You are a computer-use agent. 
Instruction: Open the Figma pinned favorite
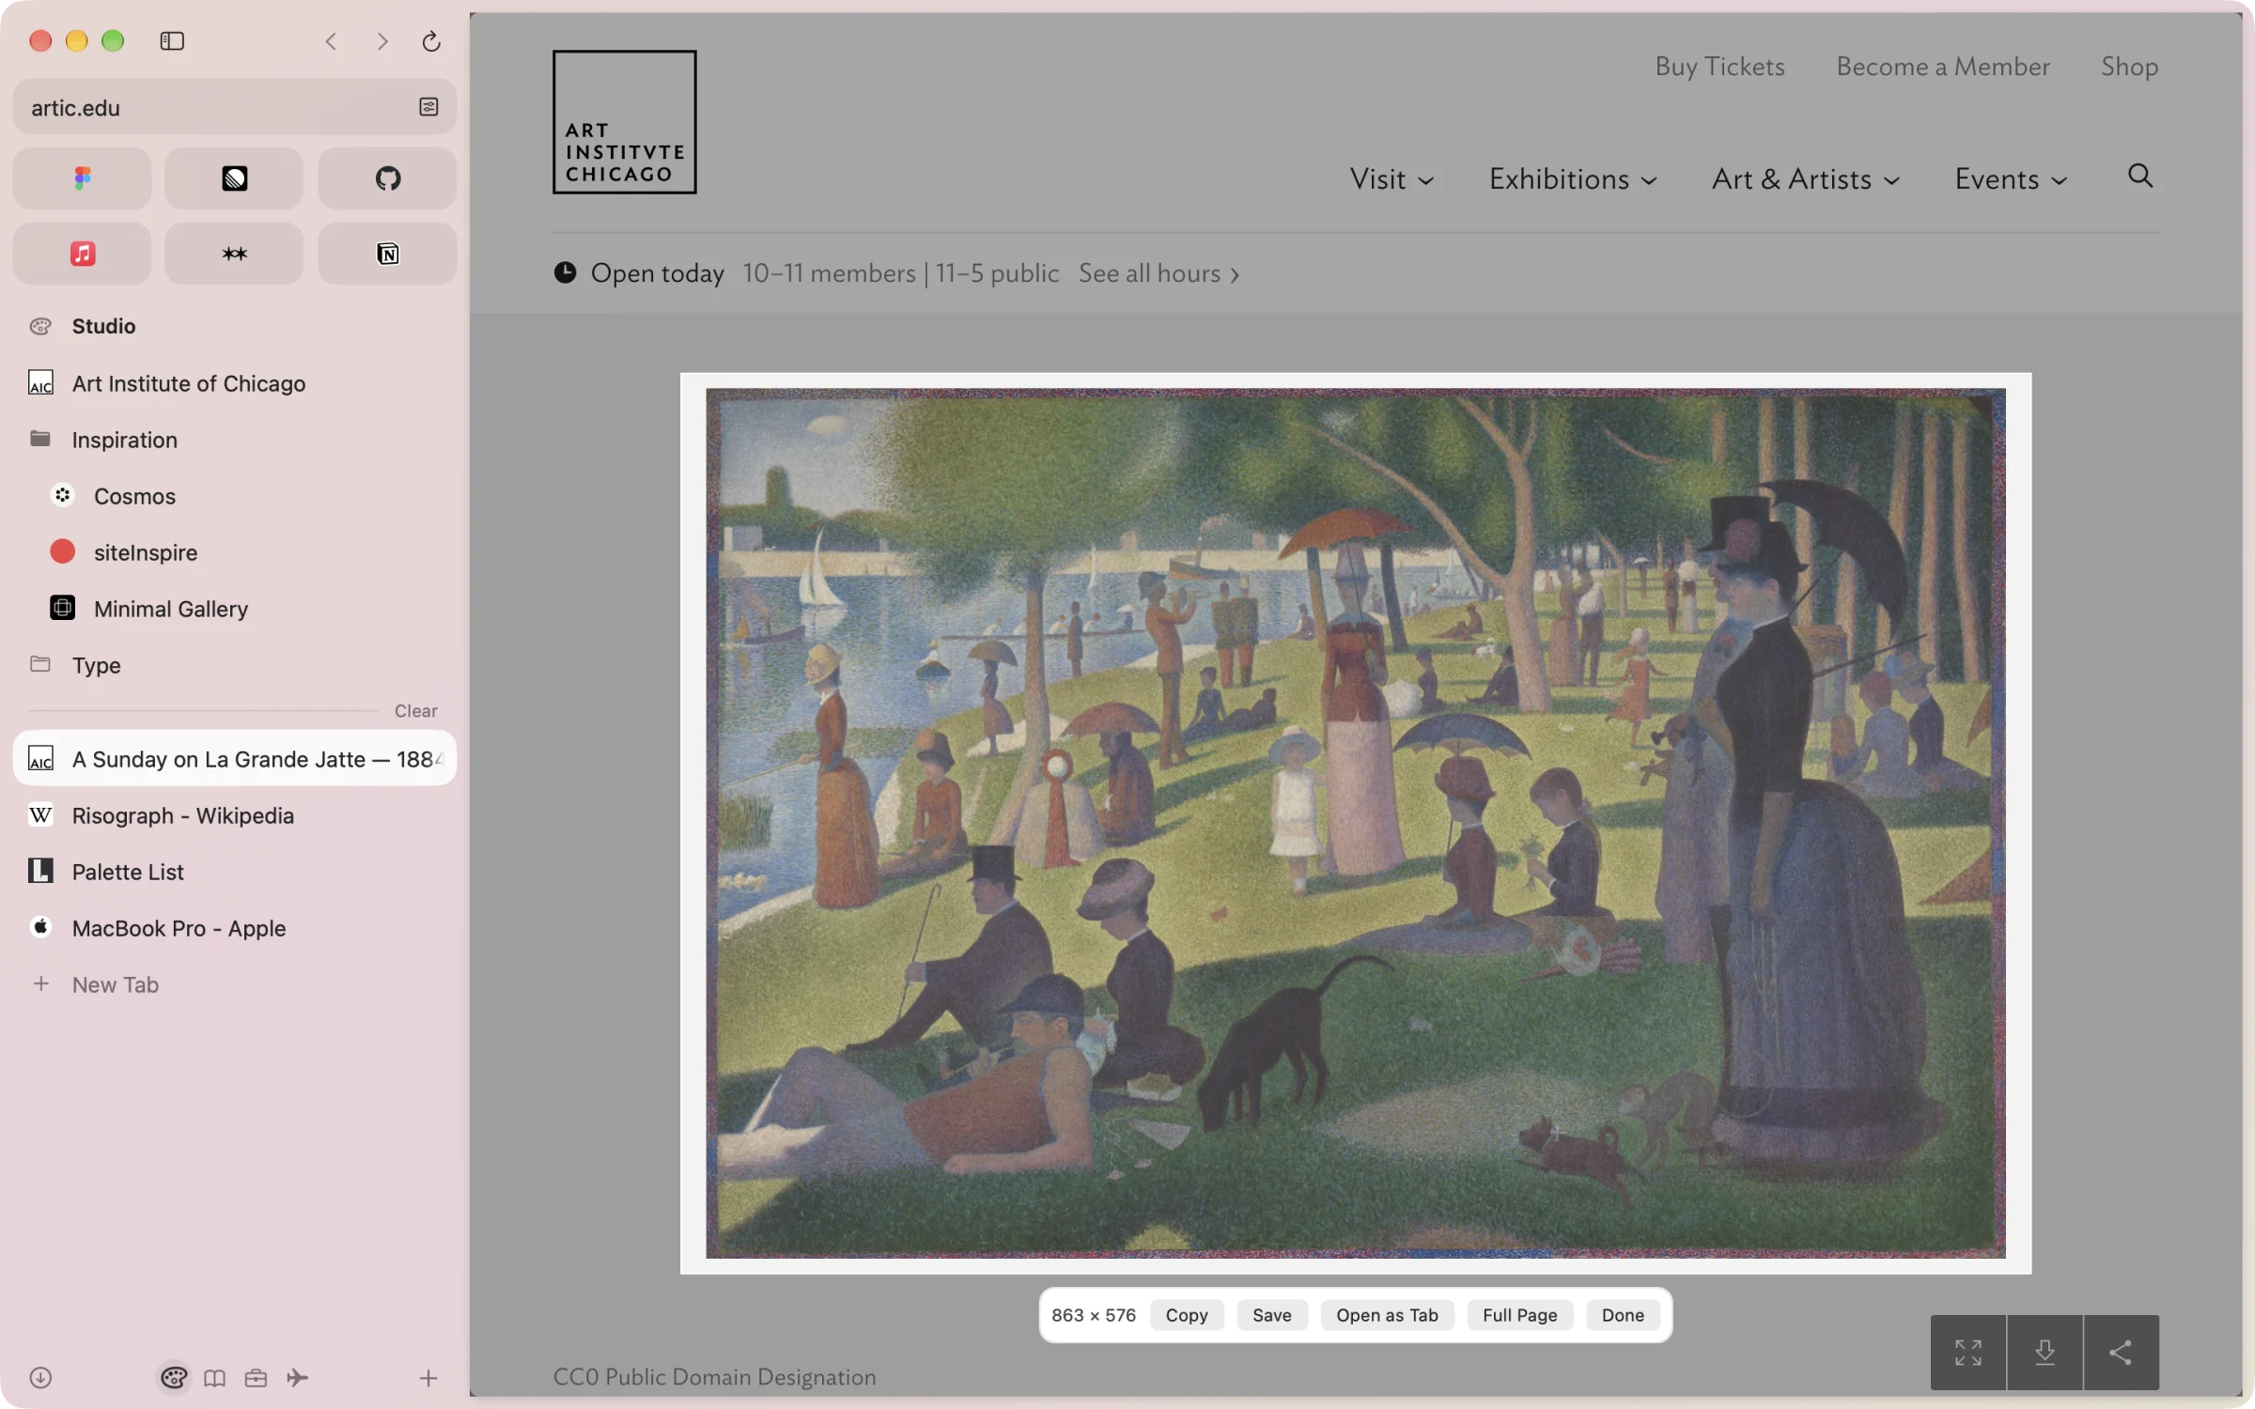(x=83, y=178)
